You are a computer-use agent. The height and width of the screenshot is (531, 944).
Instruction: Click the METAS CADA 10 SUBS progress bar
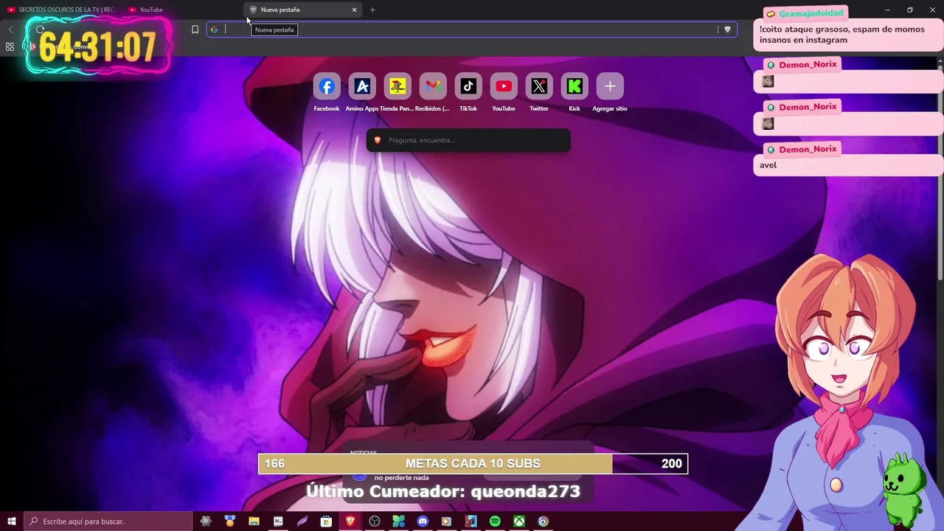point(473,463)
